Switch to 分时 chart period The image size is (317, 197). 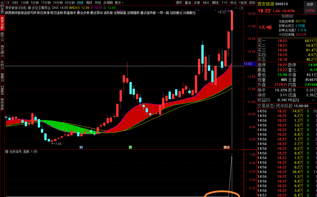click(15, 3)
